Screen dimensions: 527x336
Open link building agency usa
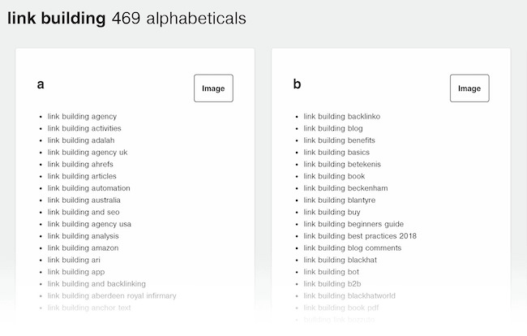click(x=89, y=224)
